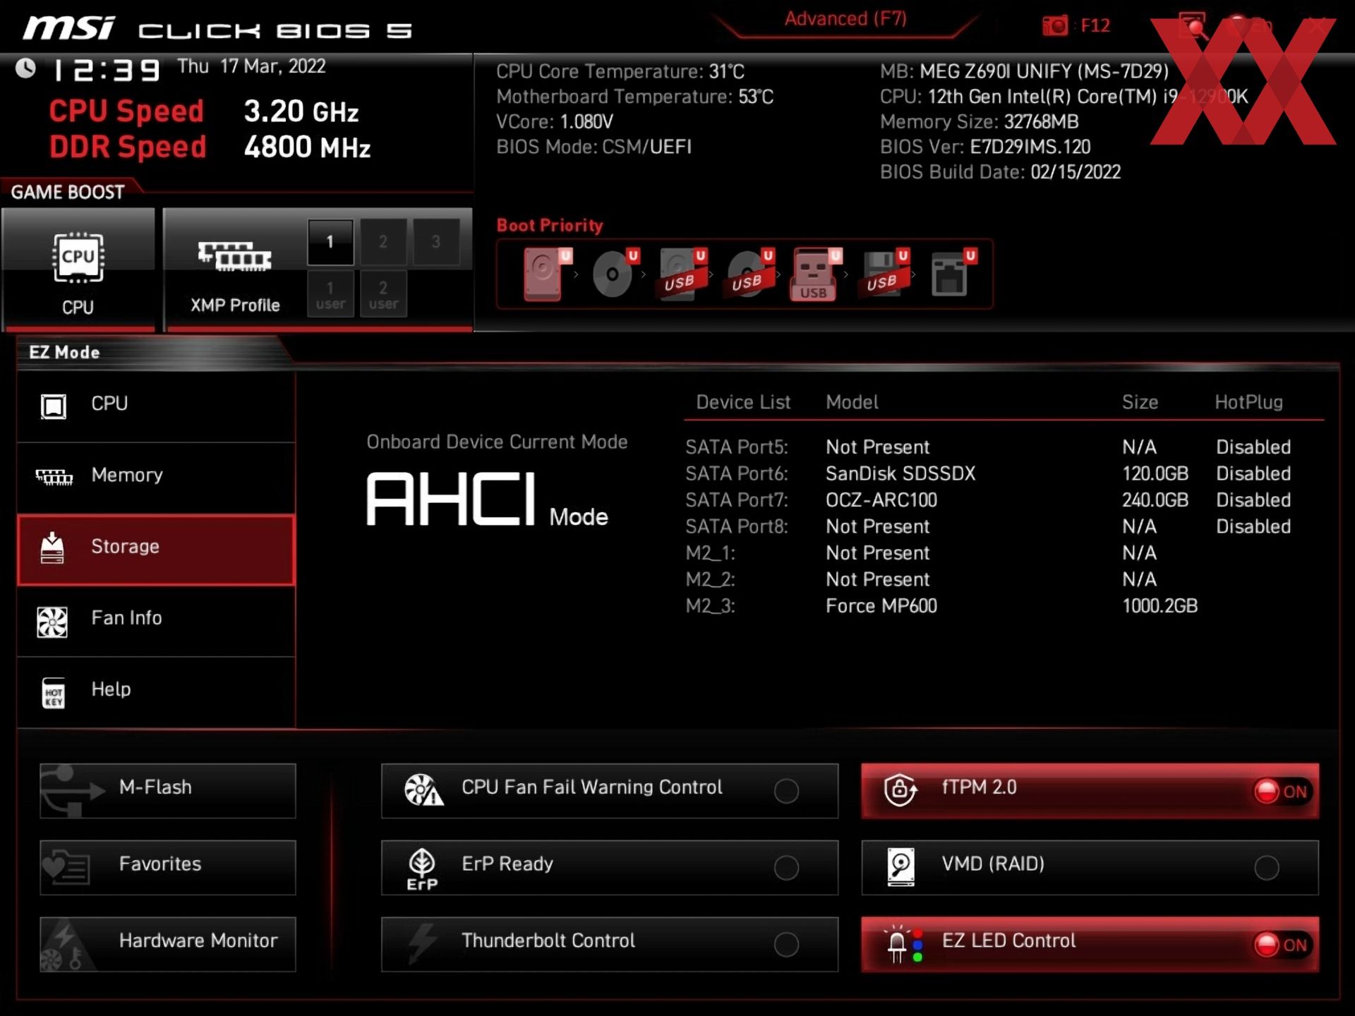Activate XMP profile 2
Viewport: 1355px width, 1016px height.
pyautogui.click(x=383, y=242)
